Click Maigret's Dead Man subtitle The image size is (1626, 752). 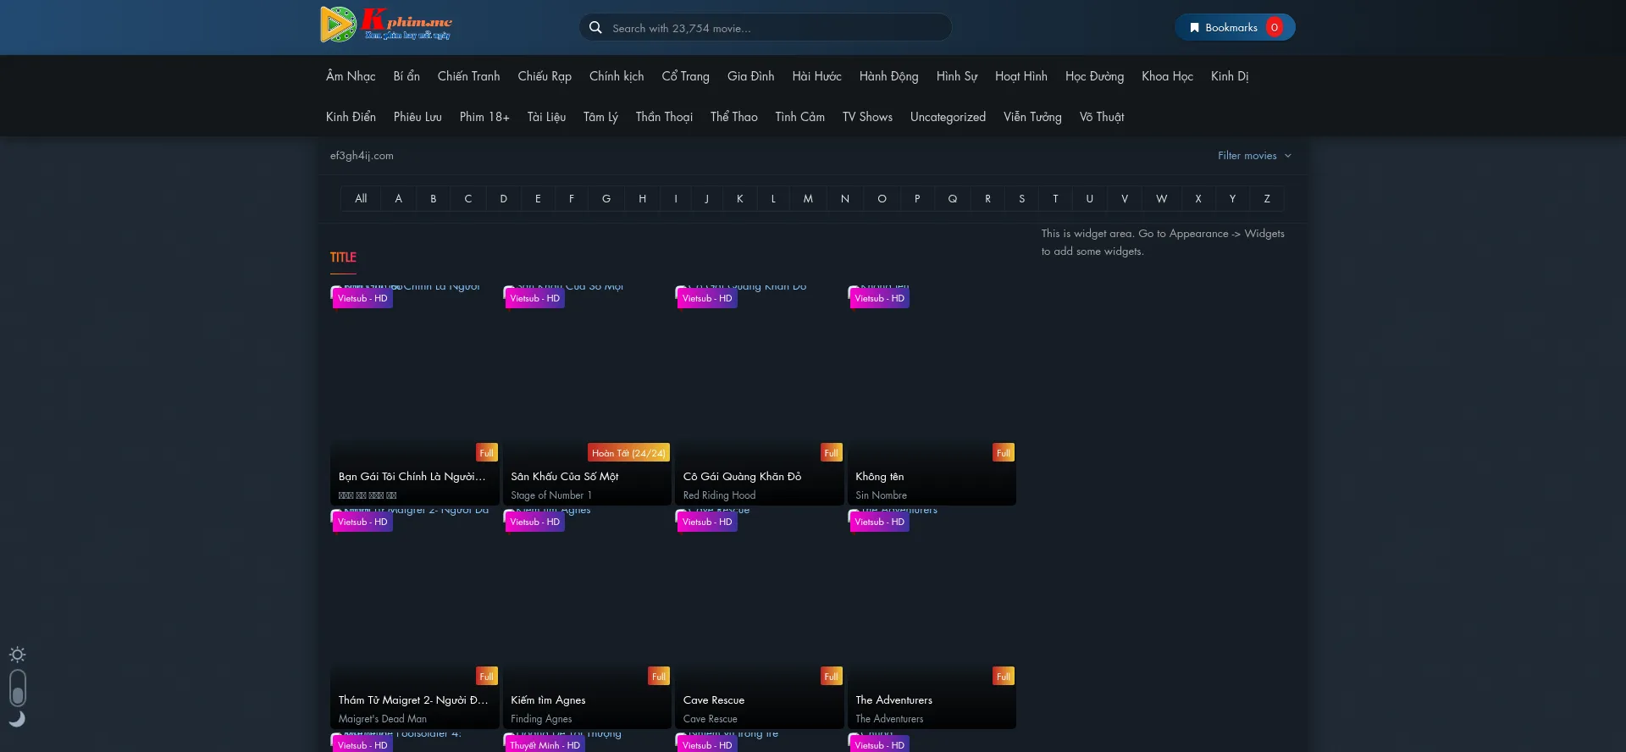(x=383, y=719)
